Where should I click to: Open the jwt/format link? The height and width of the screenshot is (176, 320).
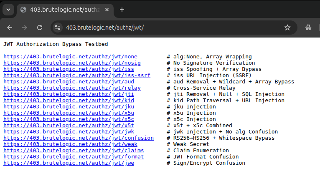click(74, 157)
